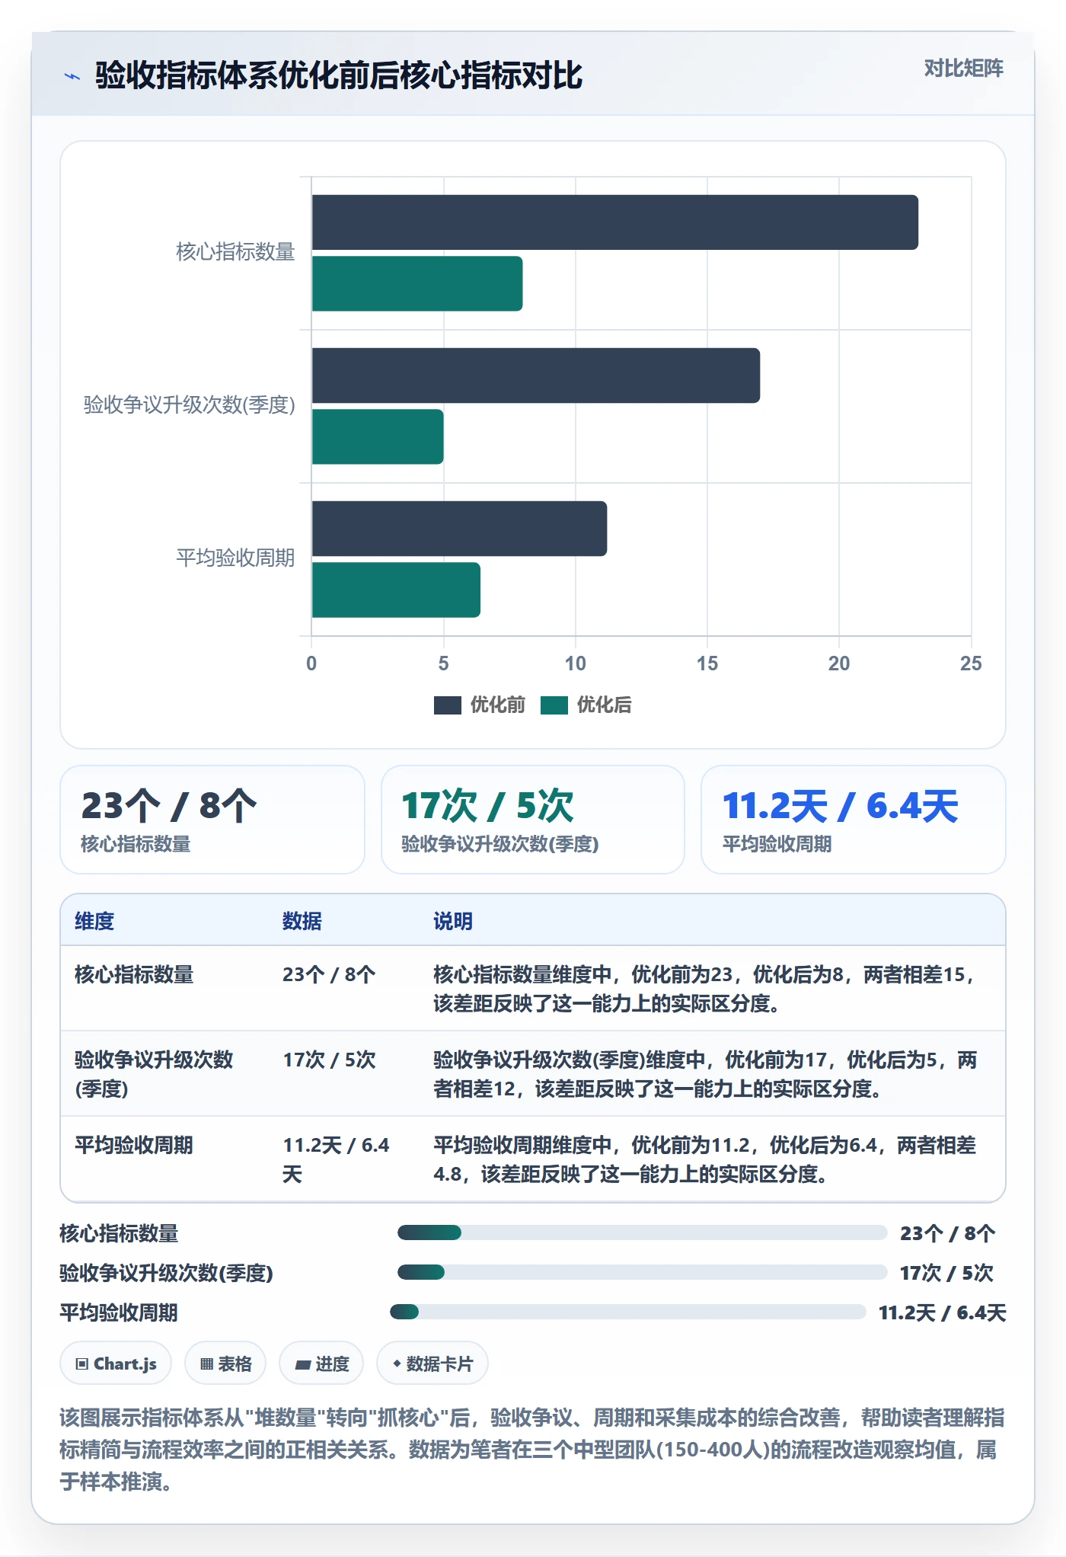Select the 23个 / 8个 data card
The image size is (1066, 1557).
(212, 820)
